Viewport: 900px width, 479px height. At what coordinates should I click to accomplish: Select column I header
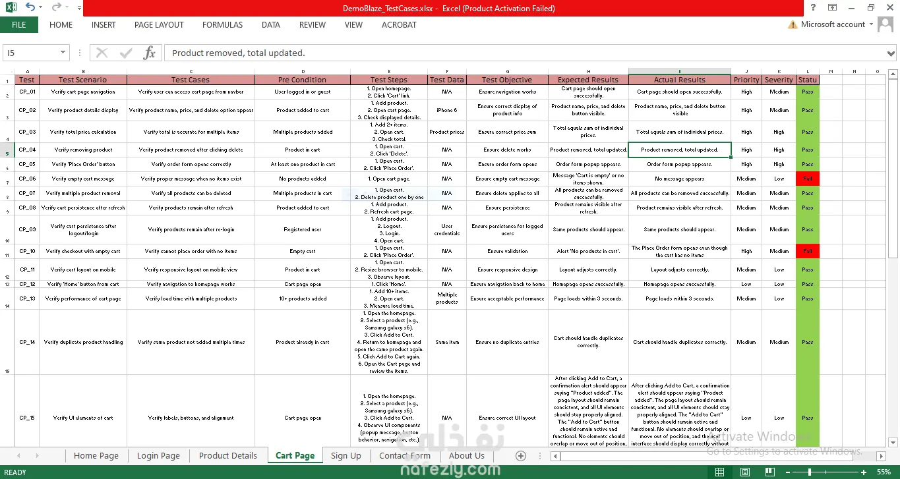tap(679, 71)
